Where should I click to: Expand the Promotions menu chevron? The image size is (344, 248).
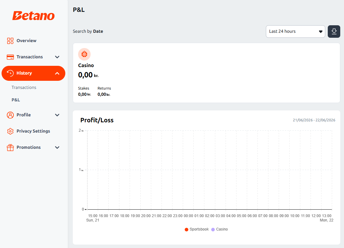57,148
